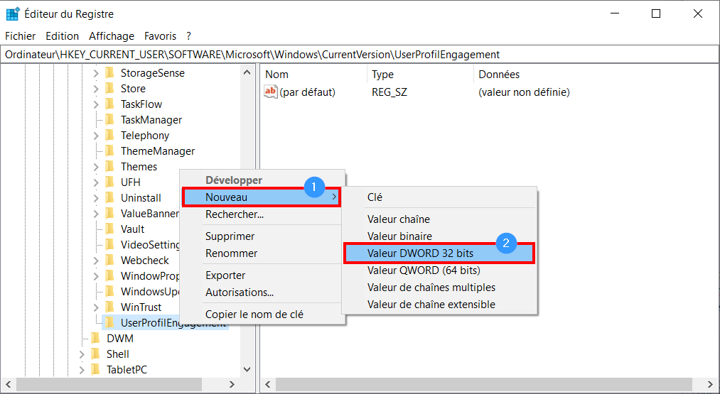Viewport: 720px width, 394px height.
Task: Choose Renommer in the context menu
Action: coord(262,253)
